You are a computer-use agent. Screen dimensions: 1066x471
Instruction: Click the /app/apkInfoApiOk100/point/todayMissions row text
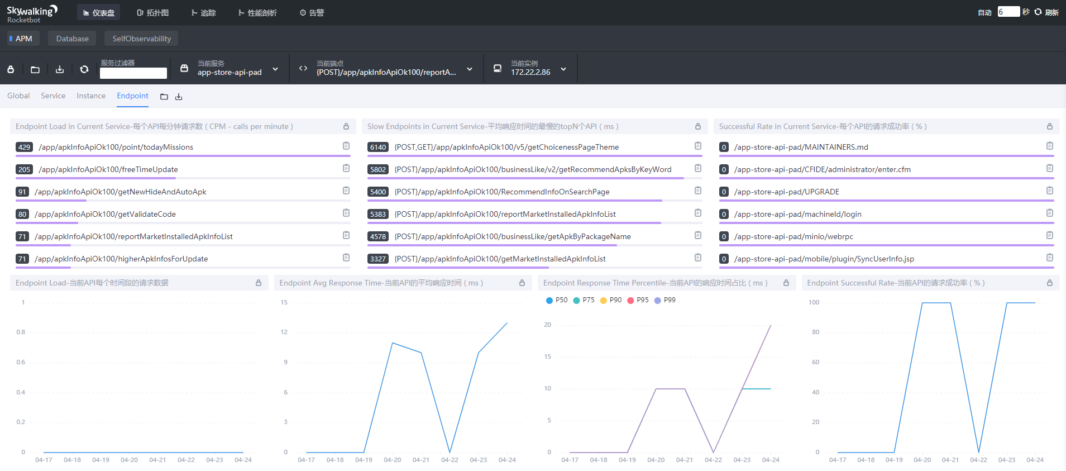pyautogui.click(x=116, y=147)
